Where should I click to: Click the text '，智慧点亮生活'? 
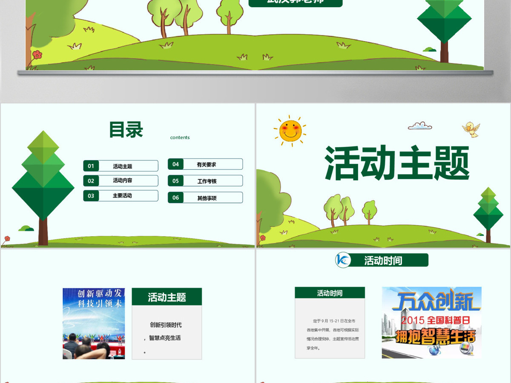[162, 338]
